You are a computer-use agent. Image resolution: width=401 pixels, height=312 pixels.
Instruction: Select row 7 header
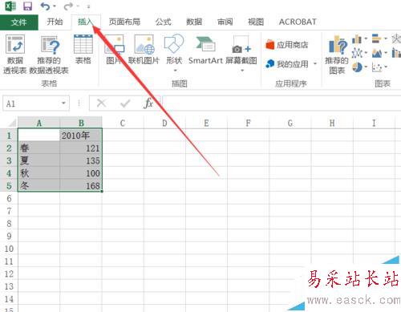9,211
